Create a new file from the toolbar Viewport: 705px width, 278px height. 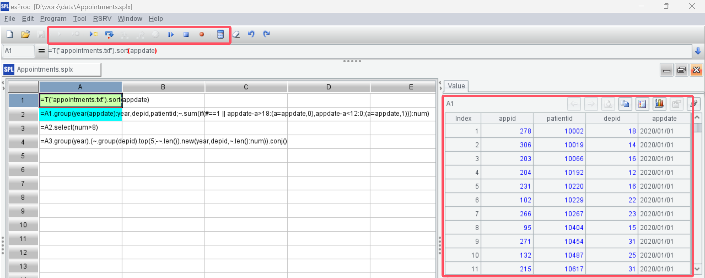click(10, 34)
